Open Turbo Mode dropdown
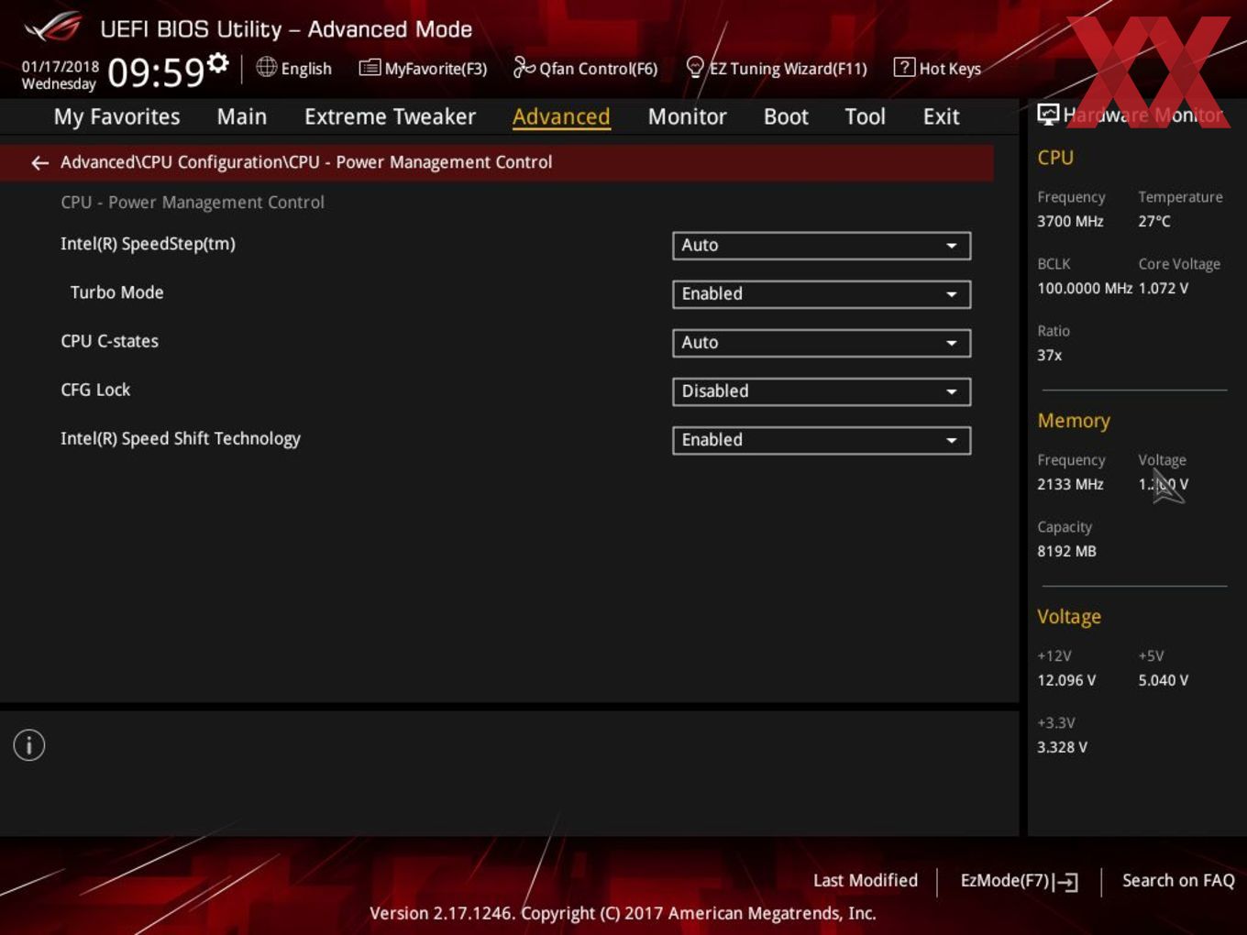The image size is (1247, 935). pos(822,294)
